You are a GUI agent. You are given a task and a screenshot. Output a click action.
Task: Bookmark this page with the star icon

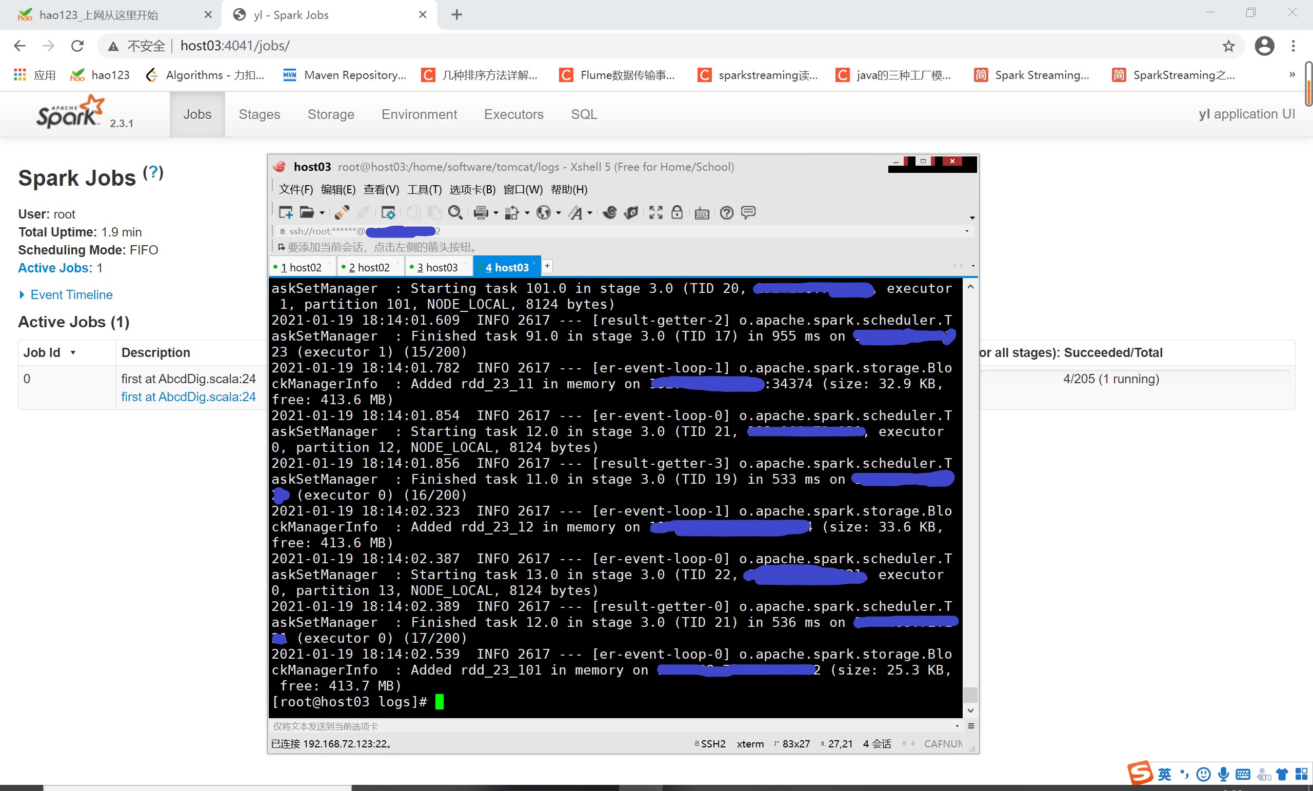[1228, 46]
